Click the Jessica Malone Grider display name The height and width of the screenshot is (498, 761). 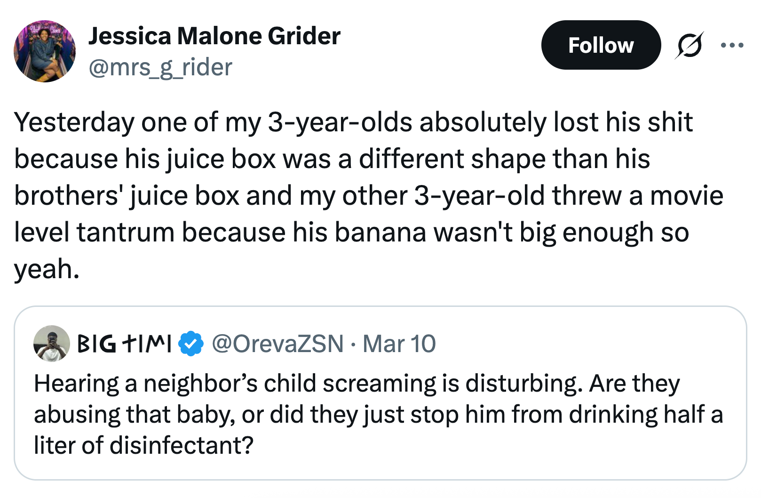[214, 36]
